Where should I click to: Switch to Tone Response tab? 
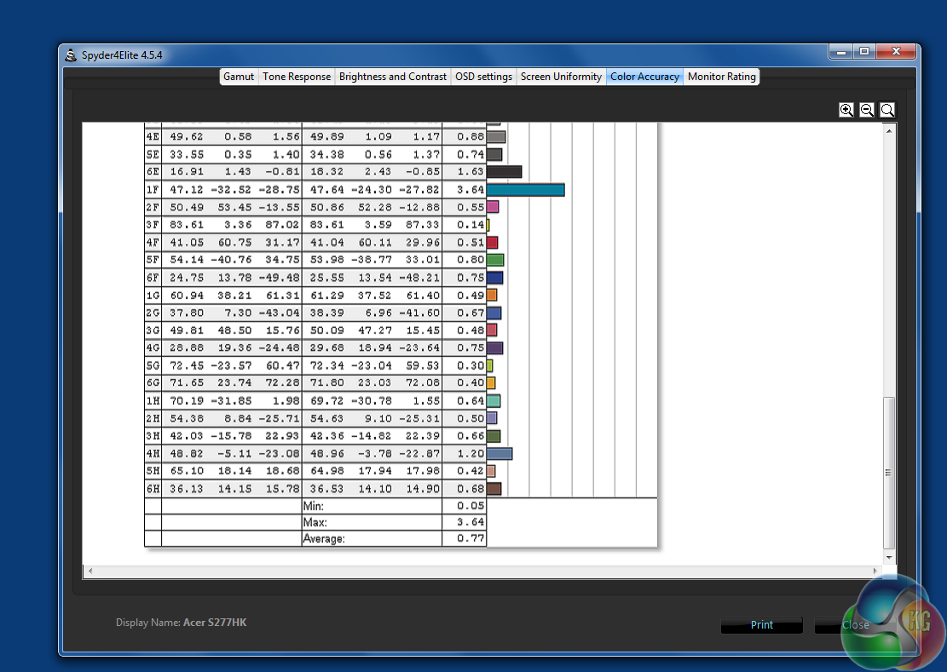297,77
